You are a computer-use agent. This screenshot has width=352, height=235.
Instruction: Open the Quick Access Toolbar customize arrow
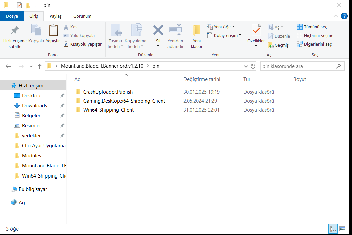pyautogui.click(x=35, y=5)
